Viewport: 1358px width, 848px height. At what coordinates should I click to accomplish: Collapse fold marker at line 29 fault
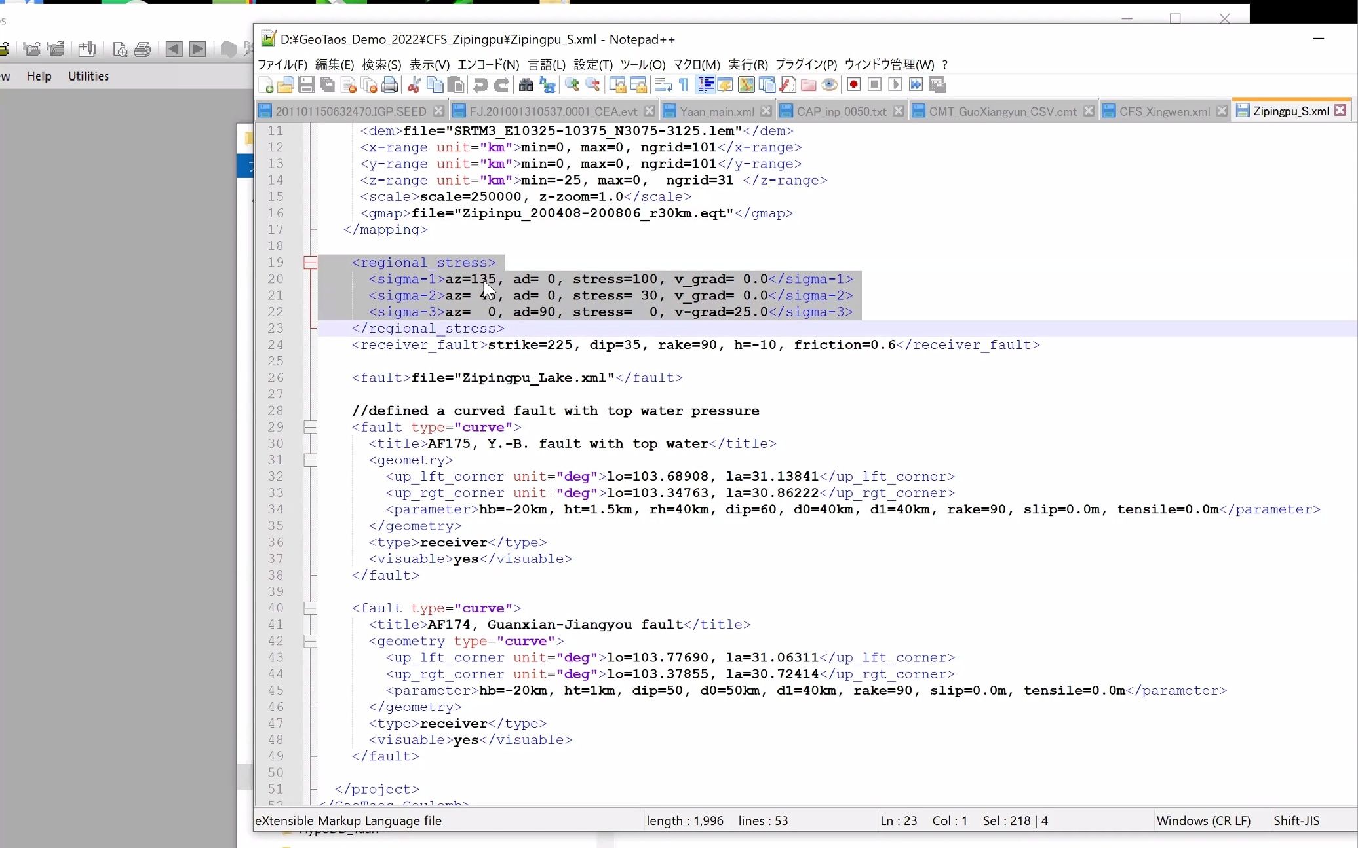click(311, 428)
